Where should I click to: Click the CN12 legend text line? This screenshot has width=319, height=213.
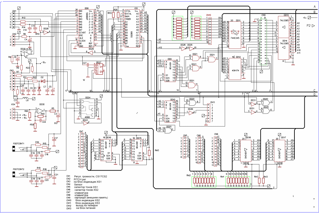86,206
